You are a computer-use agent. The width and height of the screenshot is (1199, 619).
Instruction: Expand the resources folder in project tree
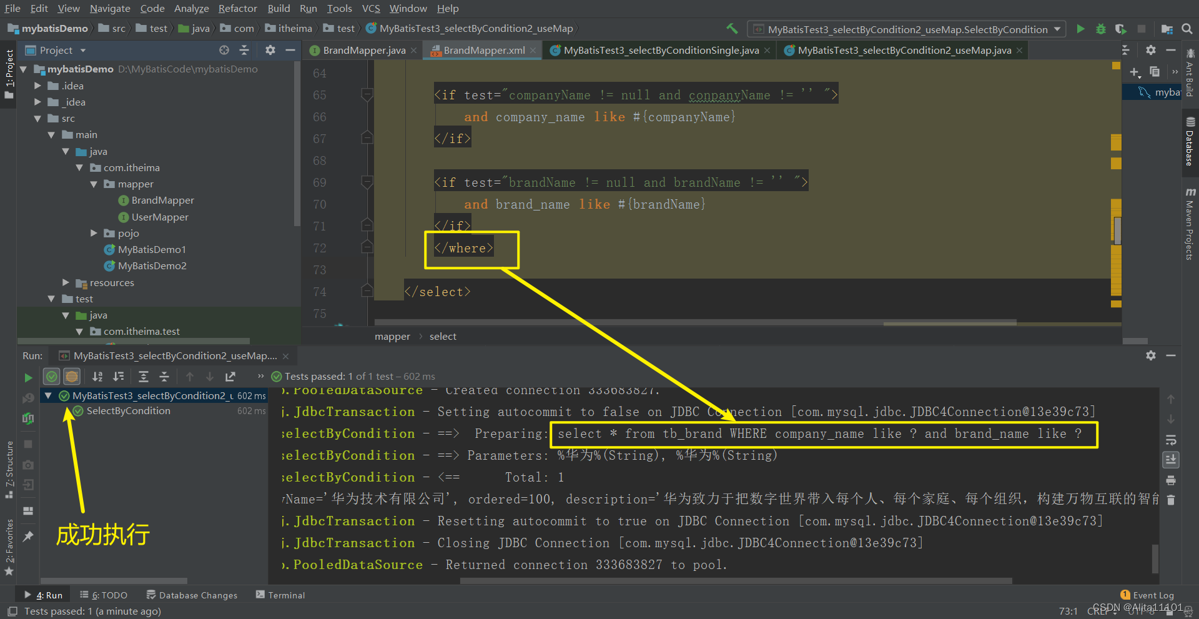coord(66,282)
